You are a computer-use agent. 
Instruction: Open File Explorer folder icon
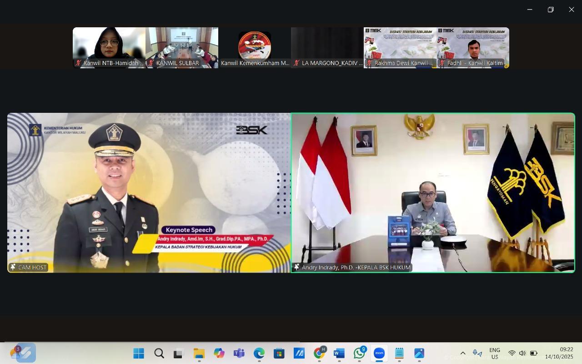tap(199, 354)
